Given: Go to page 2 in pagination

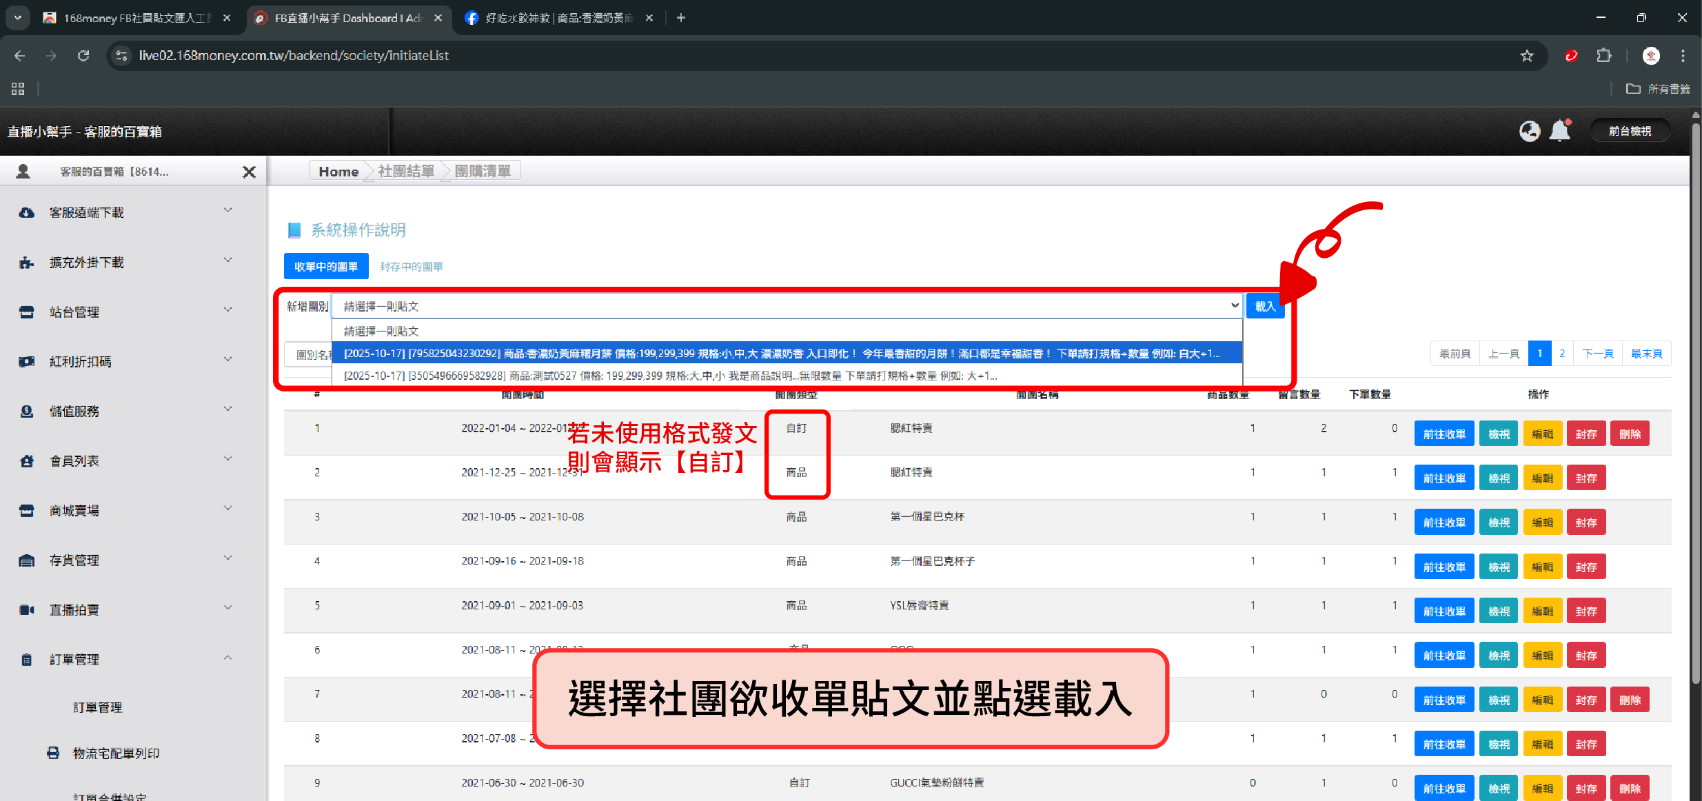Looking at the screenshot, I should 1562,354.
